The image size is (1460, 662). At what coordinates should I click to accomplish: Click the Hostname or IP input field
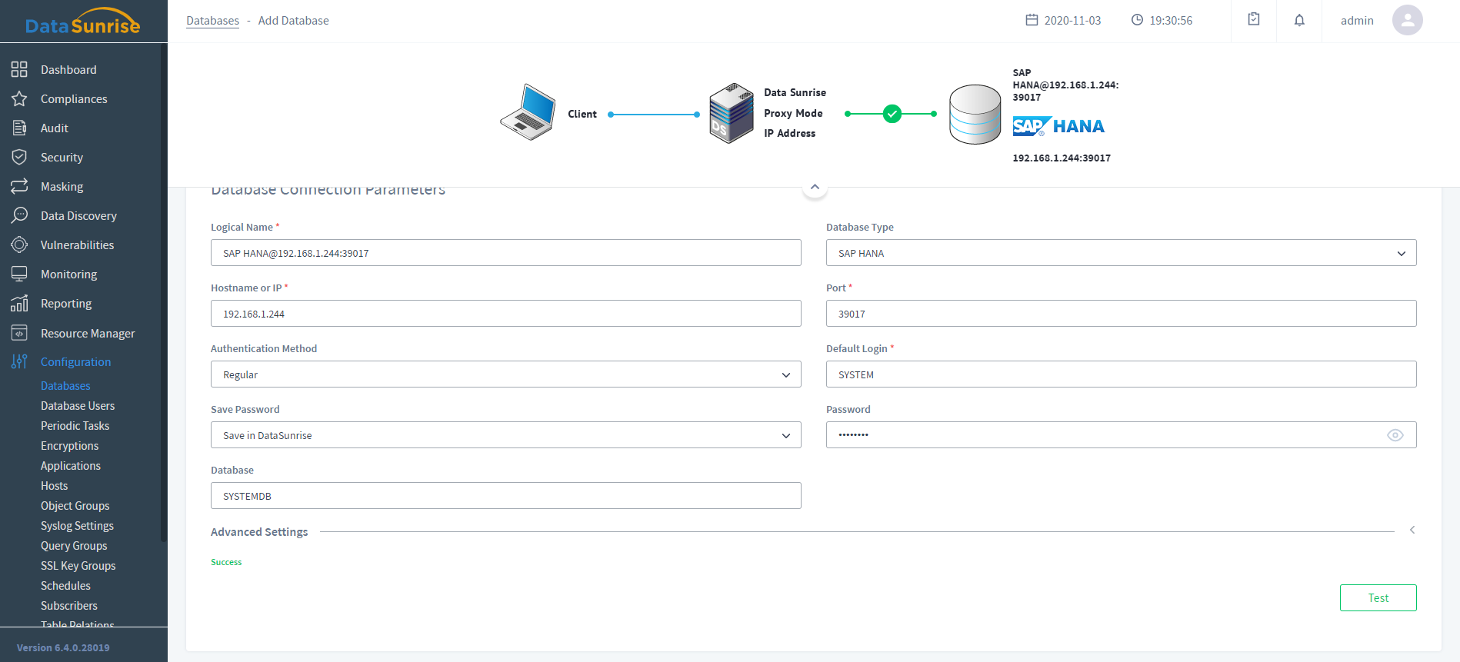tap(505, 314)
